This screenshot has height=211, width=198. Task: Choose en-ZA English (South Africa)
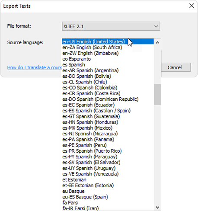tap(108, 47)
